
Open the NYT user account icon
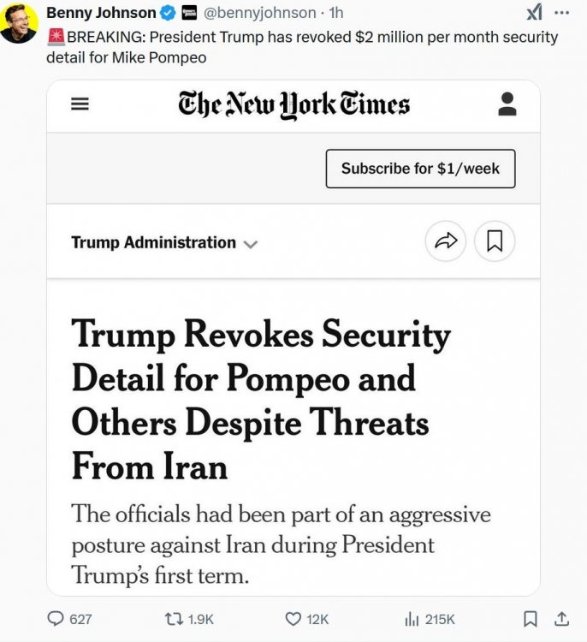507,104
